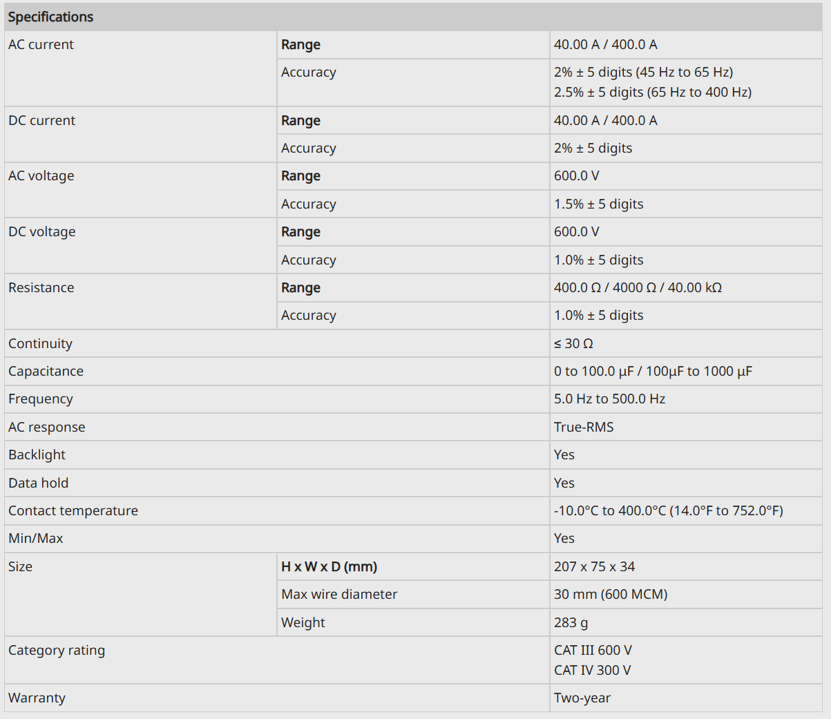Select the Backlight row label

click(37, 455)
